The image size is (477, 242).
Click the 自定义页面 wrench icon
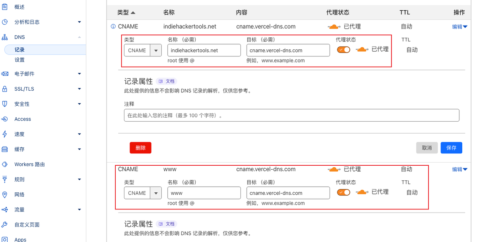click(x=5, y=225)
